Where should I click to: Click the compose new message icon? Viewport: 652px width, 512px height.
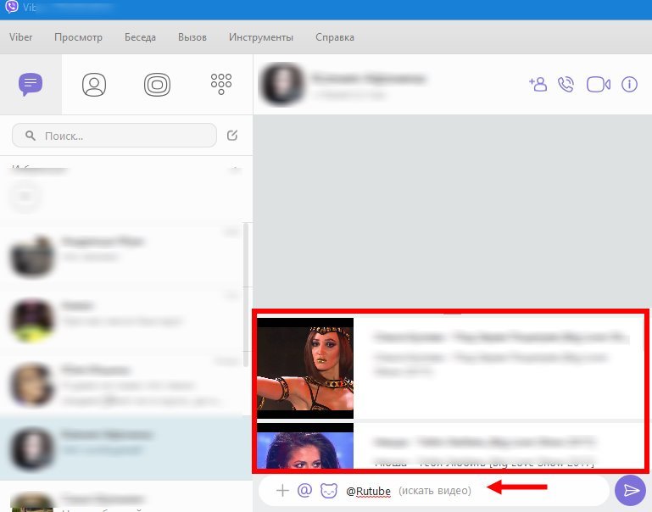[233, 135]
